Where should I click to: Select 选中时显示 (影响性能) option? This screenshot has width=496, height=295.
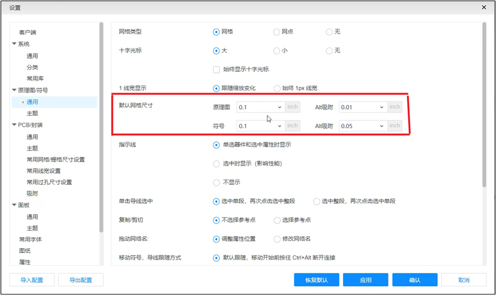click(216, 164)
